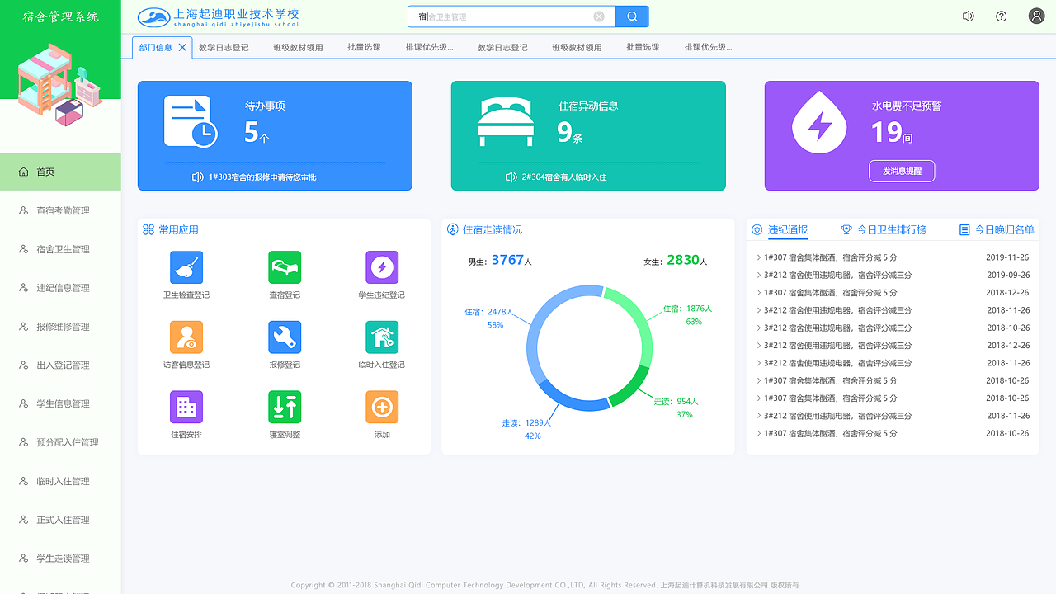Viewport: 1056px width, 594px height.
Task: Open the 住宿安排 icon
Action: tap(186, 406)
